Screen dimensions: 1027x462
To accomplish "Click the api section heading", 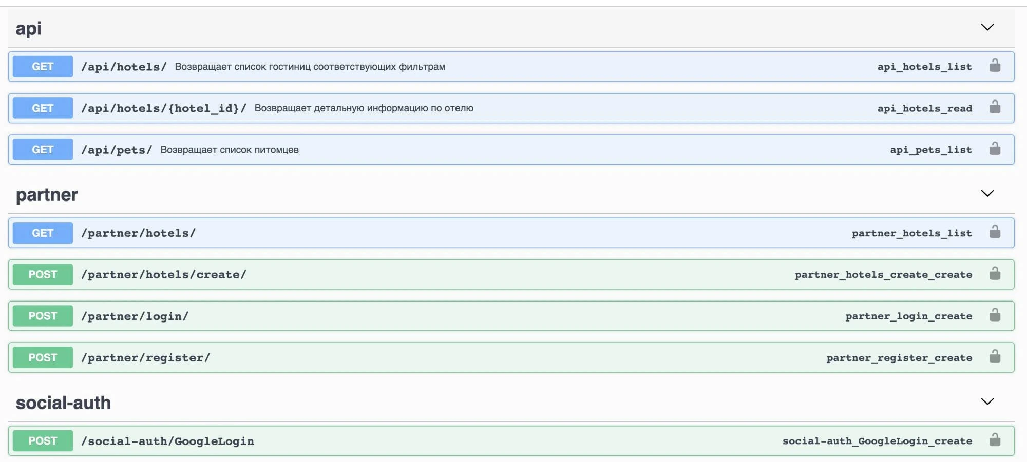I will (x=28, y=29).
